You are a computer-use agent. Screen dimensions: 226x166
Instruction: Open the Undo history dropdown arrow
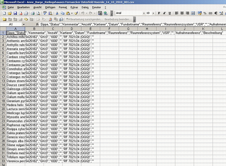tap(87, 13)
